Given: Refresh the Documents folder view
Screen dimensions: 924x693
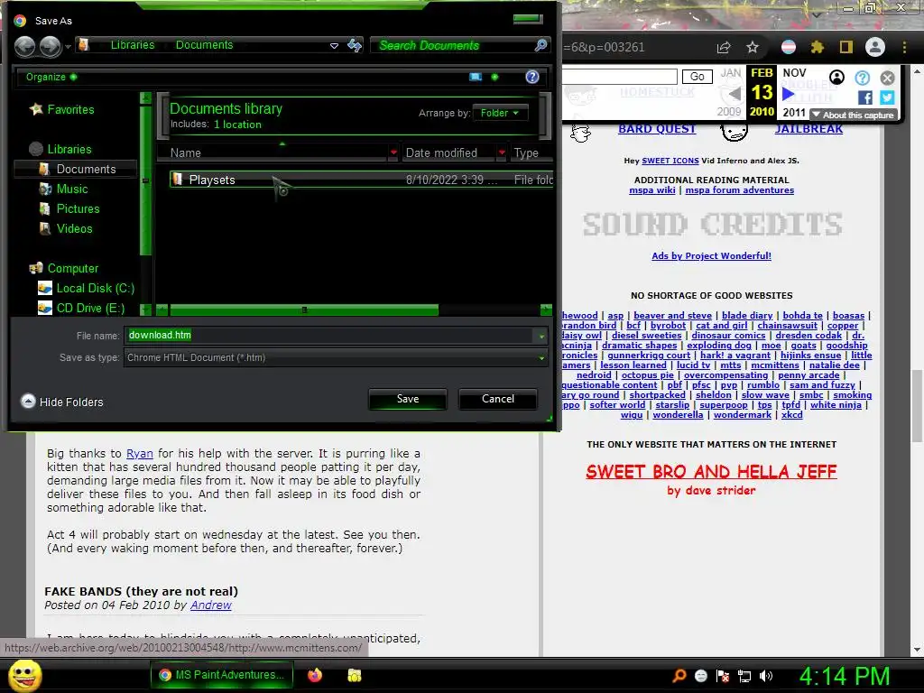Looking at the screenshot, I should point(355,45).
